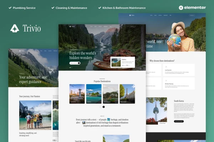The height and width of the screenshot is (142, 214).
Task: Click the Trivio logo in center page navbar
Action: coord(72,26)
